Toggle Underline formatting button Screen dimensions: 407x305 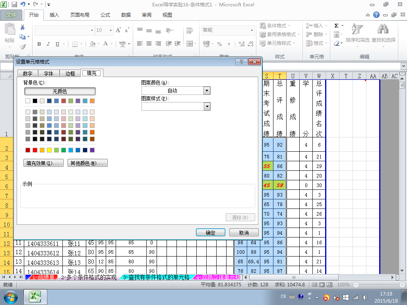point(57,44)
